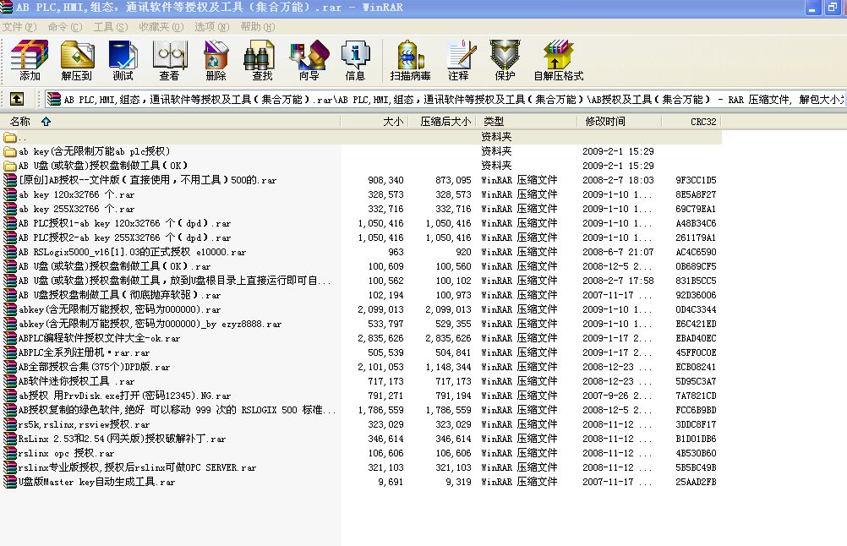Click the up-one-level folder button

click(16, 99)
